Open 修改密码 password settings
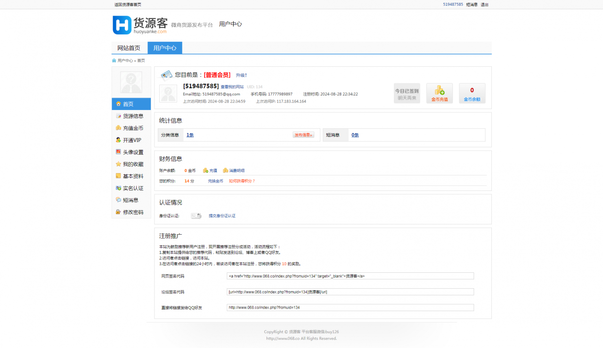The width and height of the screenshot is (603, 348). 133,212
